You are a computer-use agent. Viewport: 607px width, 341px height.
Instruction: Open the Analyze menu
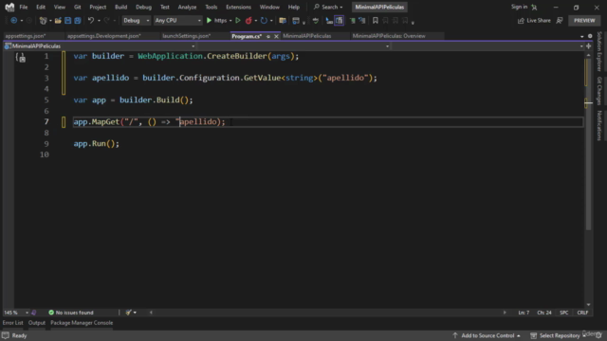tap(188, 7)
